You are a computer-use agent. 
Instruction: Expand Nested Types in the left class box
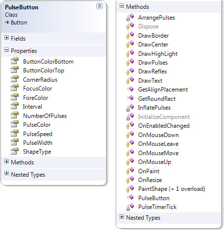click(x=6, y=173)
